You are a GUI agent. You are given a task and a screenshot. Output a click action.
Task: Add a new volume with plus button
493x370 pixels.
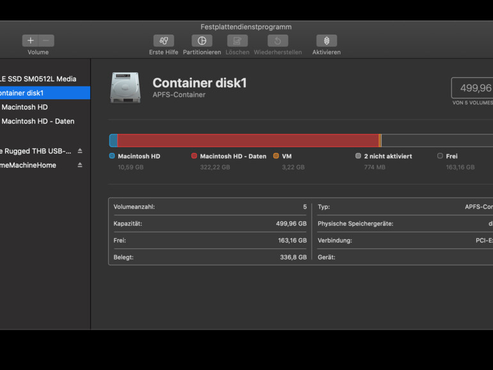(30, 40)
